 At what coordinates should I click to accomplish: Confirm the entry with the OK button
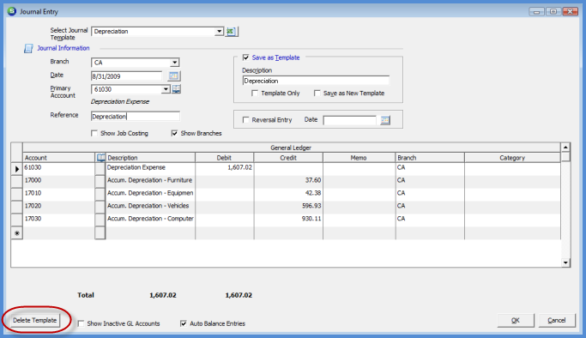tap(516, 321)
